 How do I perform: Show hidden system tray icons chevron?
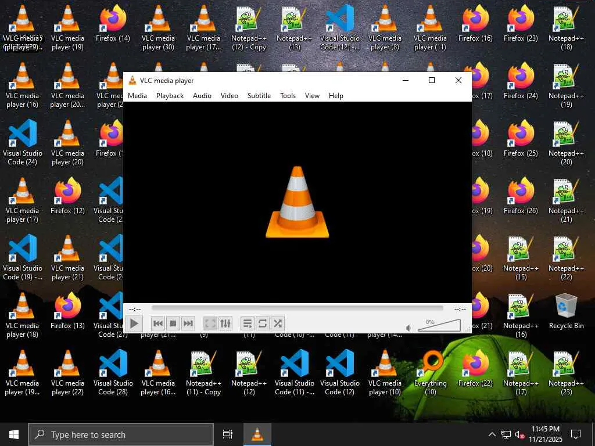coord(492,434)
